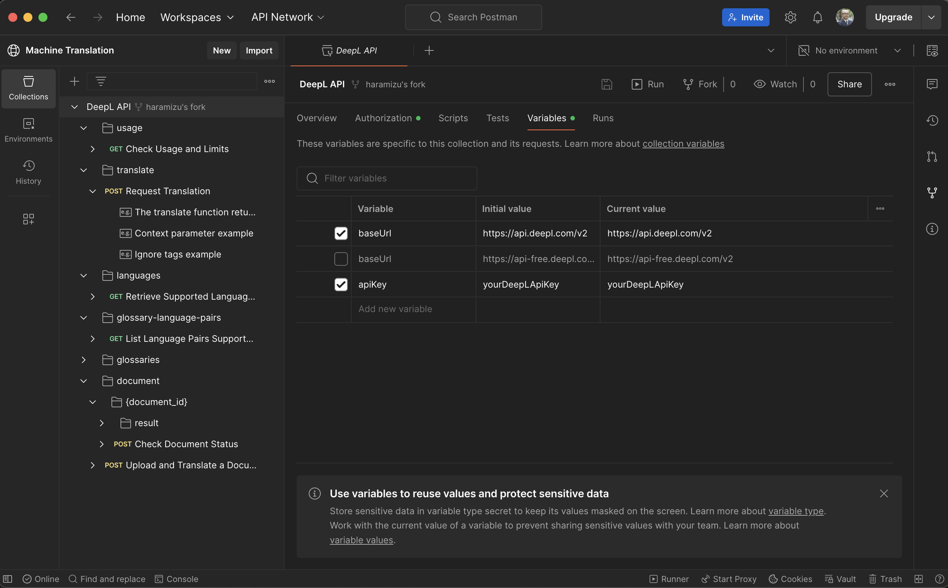Switch to the Authorization tab
Viewport: 948px width, 588px height.
387,118
